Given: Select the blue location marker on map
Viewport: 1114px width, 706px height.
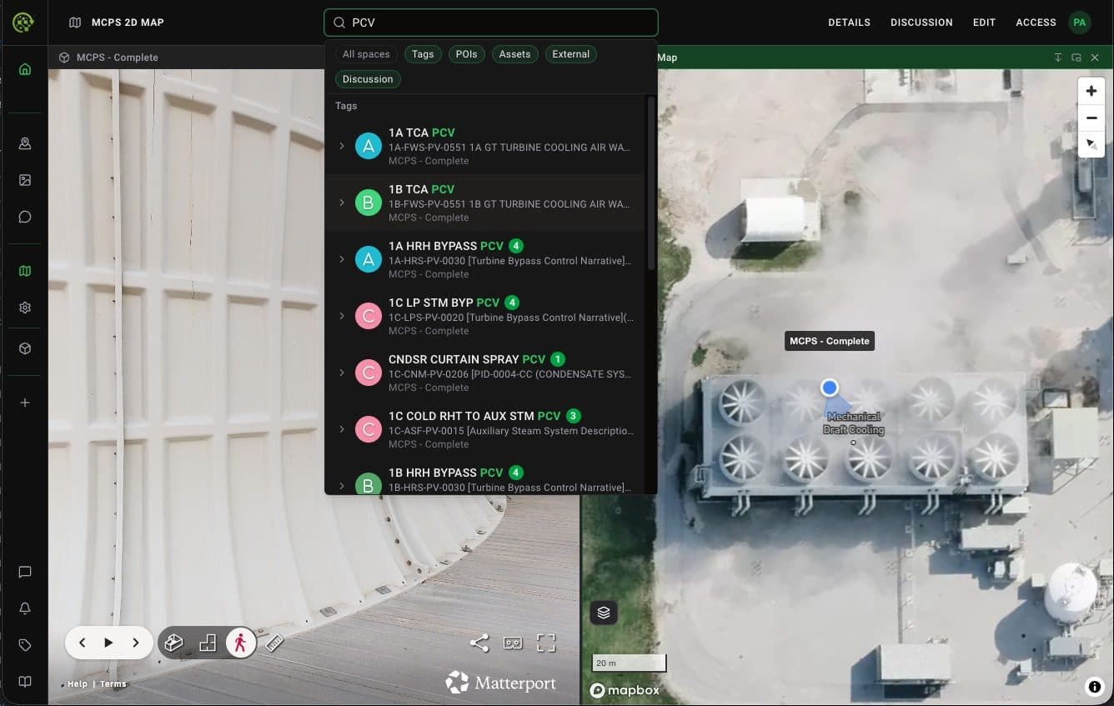Looking at the screenshot, I should point(829,388).
